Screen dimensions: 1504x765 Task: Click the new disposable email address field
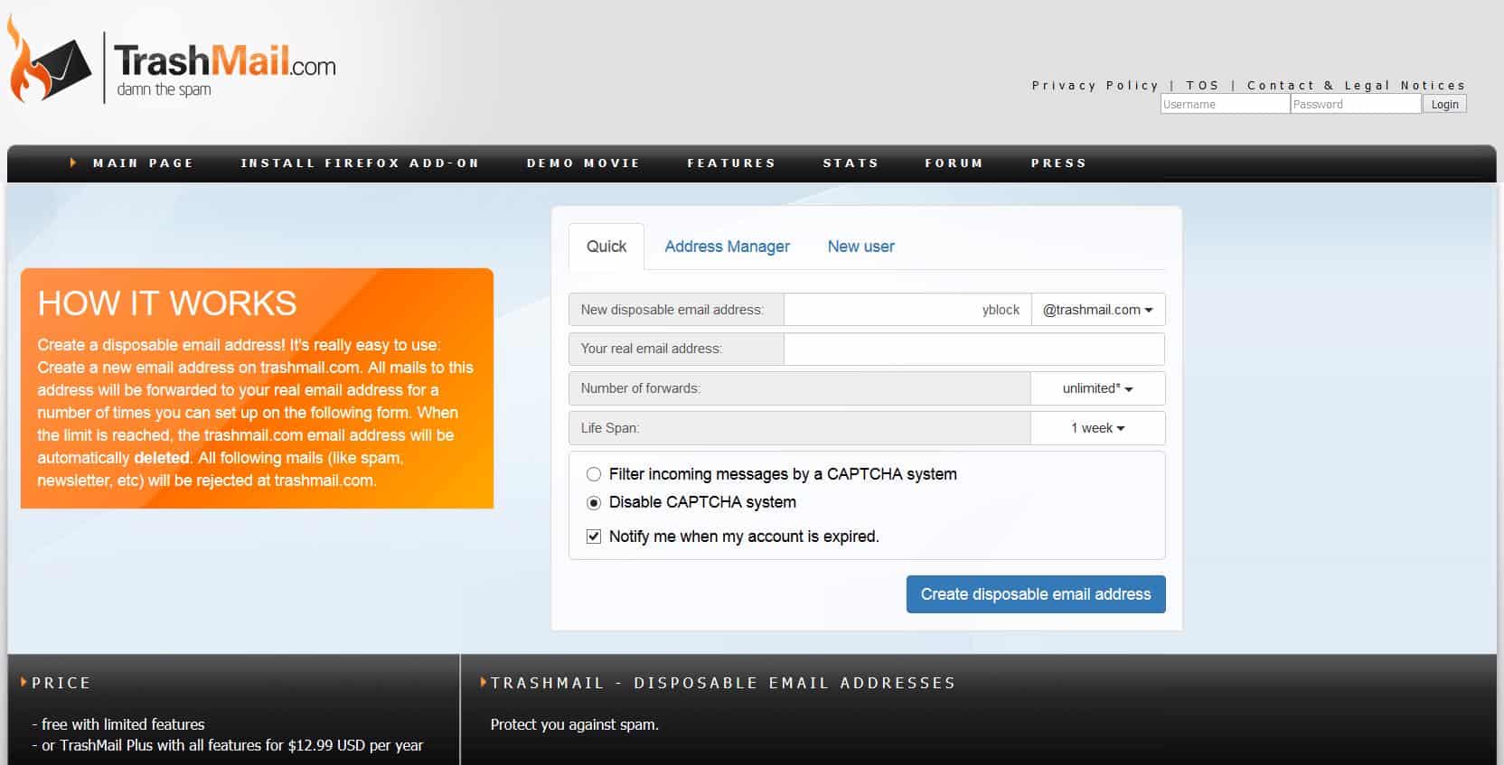[x=907, y=310]
